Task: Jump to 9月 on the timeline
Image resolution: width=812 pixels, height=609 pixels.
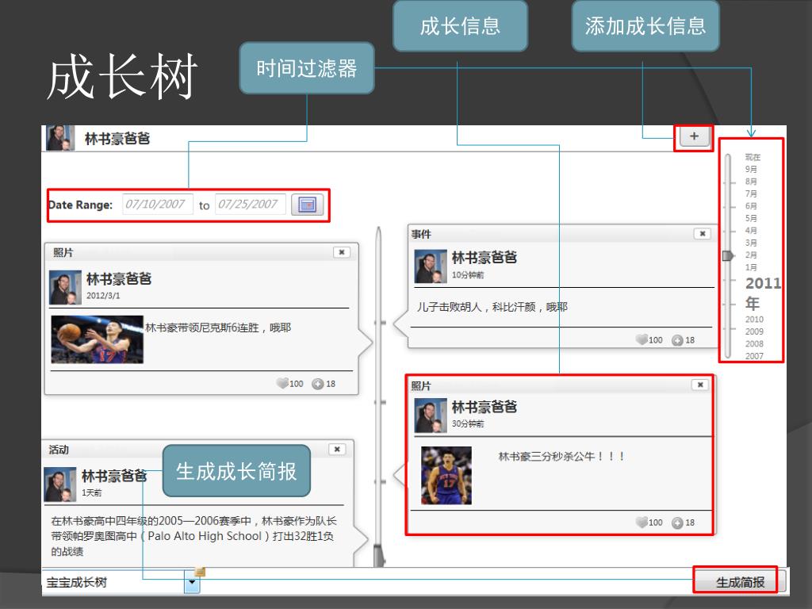Action: [x=751, y=170]
